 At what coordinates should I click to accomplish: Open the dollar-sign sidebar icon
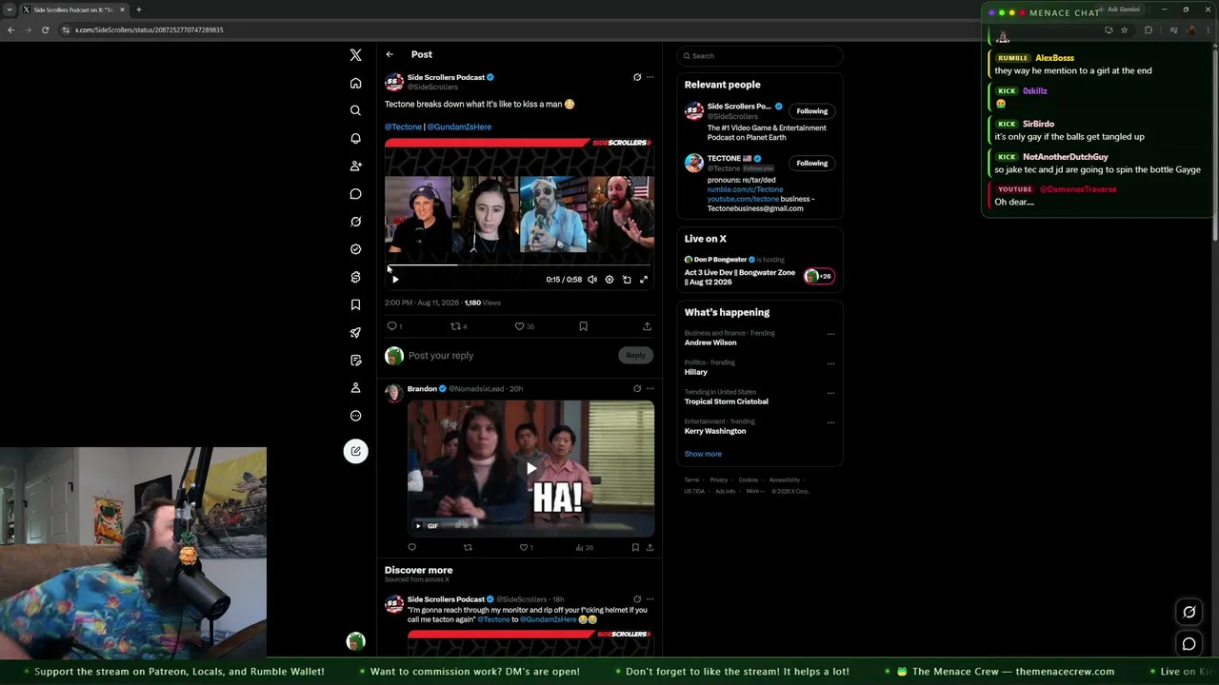click(x=355, y=277)
